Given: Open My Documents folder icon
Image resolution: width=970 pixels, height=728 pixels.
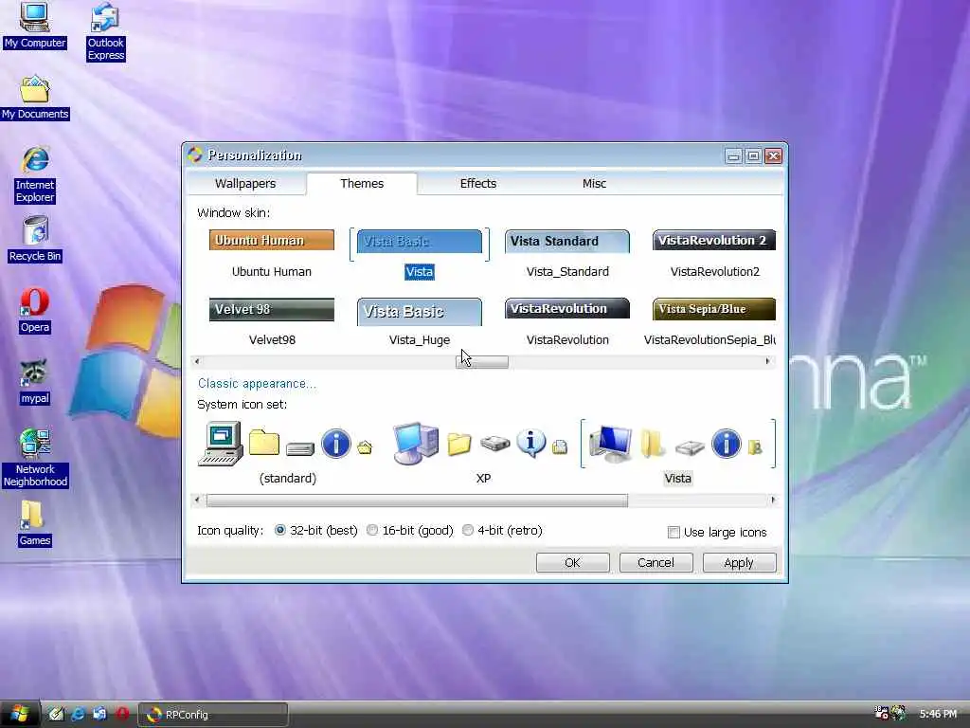Looking at the screenshot, I should 35,98.
